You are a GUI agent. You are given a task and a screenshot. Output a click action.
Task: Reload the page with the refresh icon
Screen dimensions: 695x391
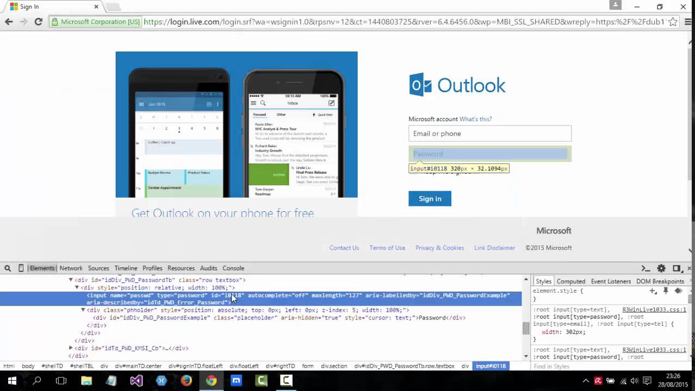[38, 22]
